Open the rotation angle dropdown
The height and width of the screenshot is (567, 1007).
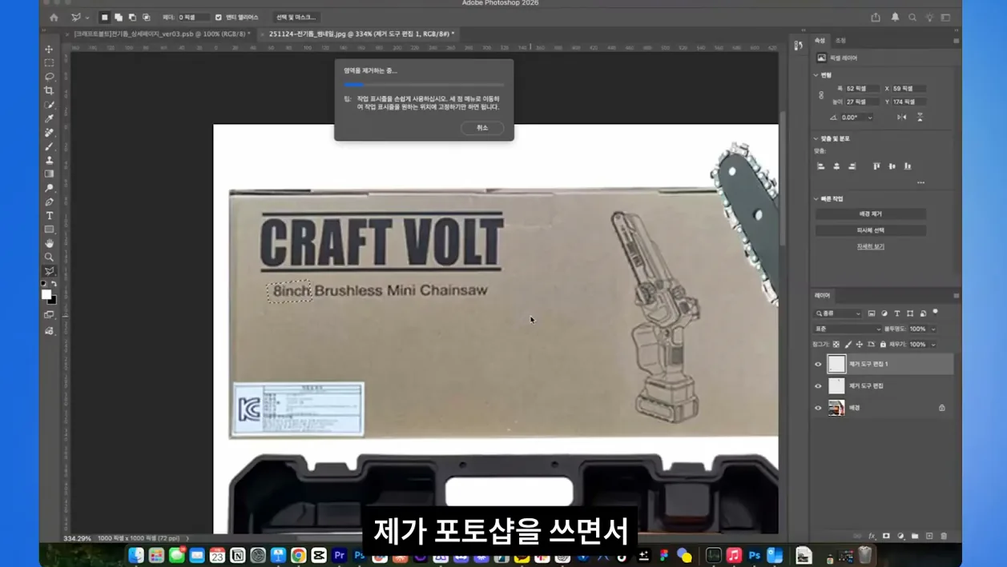pyautogui.click(x=870, y=118)
